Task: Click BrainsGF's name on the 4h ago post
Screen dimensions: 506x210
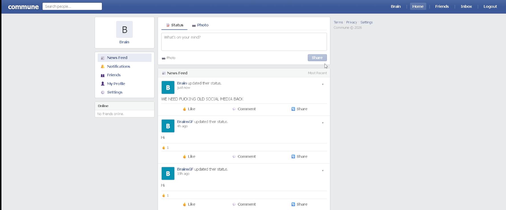Action: click(185, 122)
